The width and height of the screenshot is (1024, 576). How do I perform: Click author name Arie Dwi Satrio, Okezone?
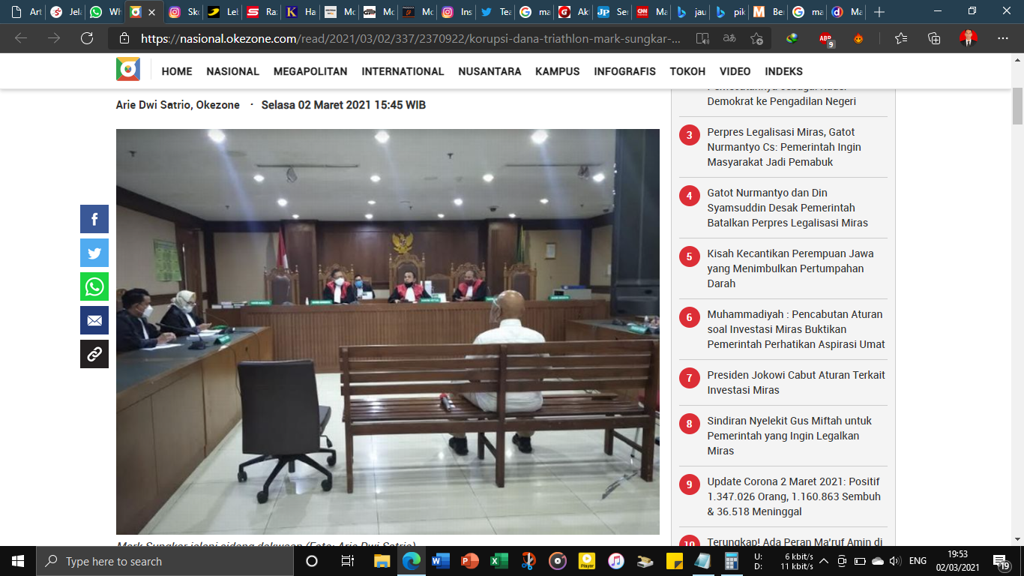[x=178, y=105]
